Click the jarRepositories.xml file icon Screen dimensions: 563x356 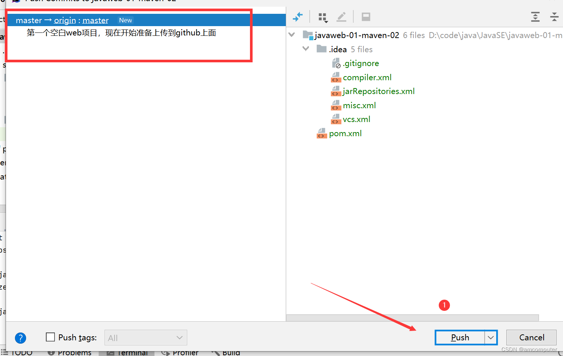[x=336, y=91]
